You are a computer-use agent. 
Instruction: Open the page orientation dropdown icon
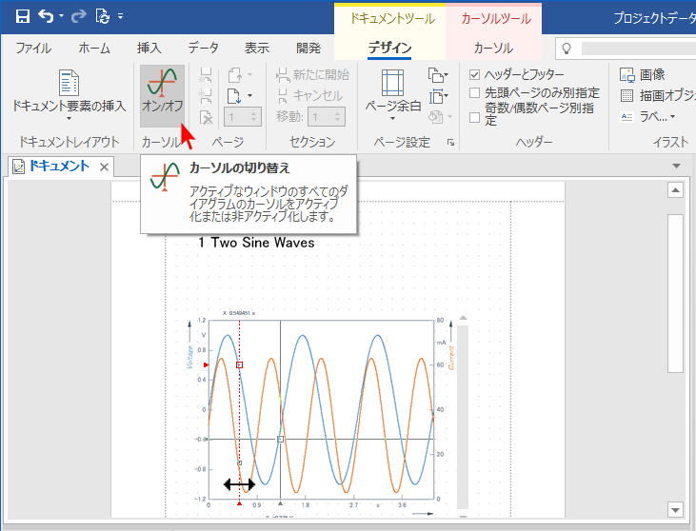[x=438, y=75]
